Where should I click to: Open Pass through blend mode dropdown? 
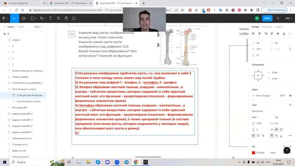(x=264, y=95)
